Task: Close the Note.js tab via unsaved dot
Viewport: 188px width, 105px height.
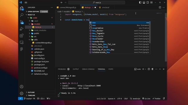Action: pyautogui.click(x=95, y=7)
